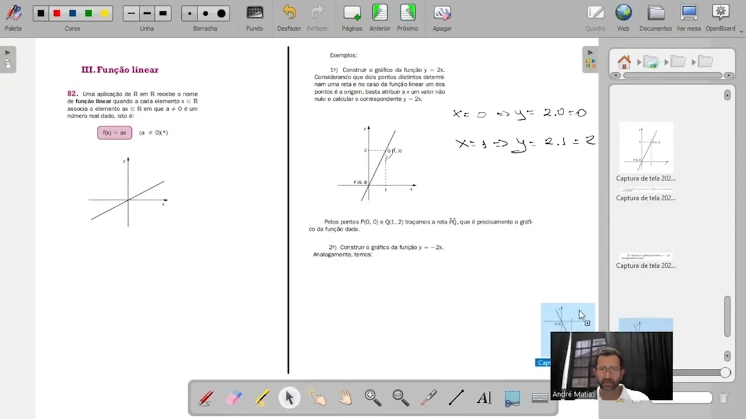Select the hand scroll page tool

click(345, 398)
